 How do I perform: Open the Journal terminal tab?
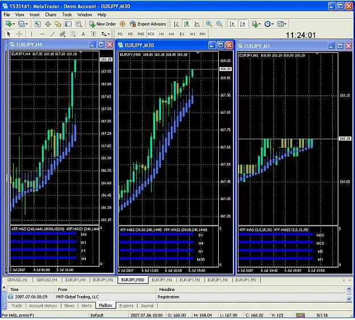pos(147,305)
